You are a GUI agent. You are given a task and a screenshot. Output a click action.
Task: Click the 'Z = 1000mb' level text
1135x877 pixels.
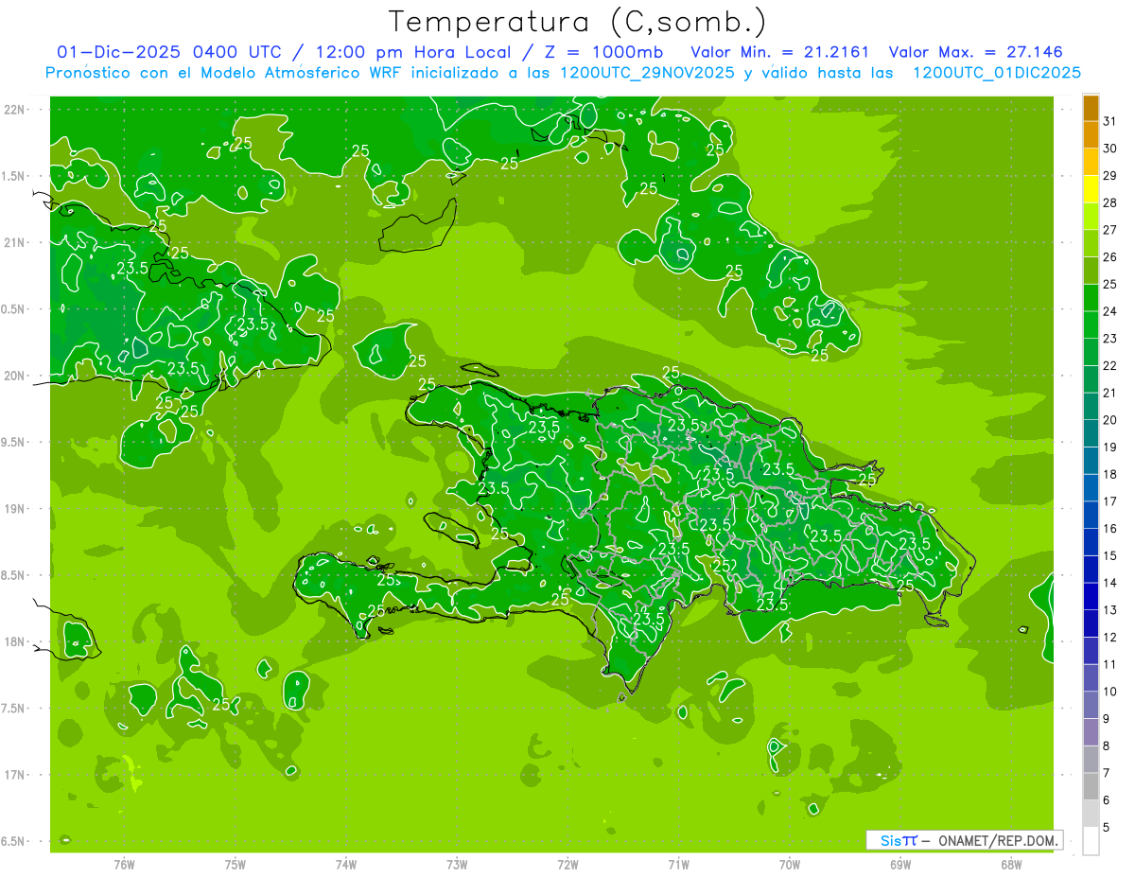coord(600,52)
